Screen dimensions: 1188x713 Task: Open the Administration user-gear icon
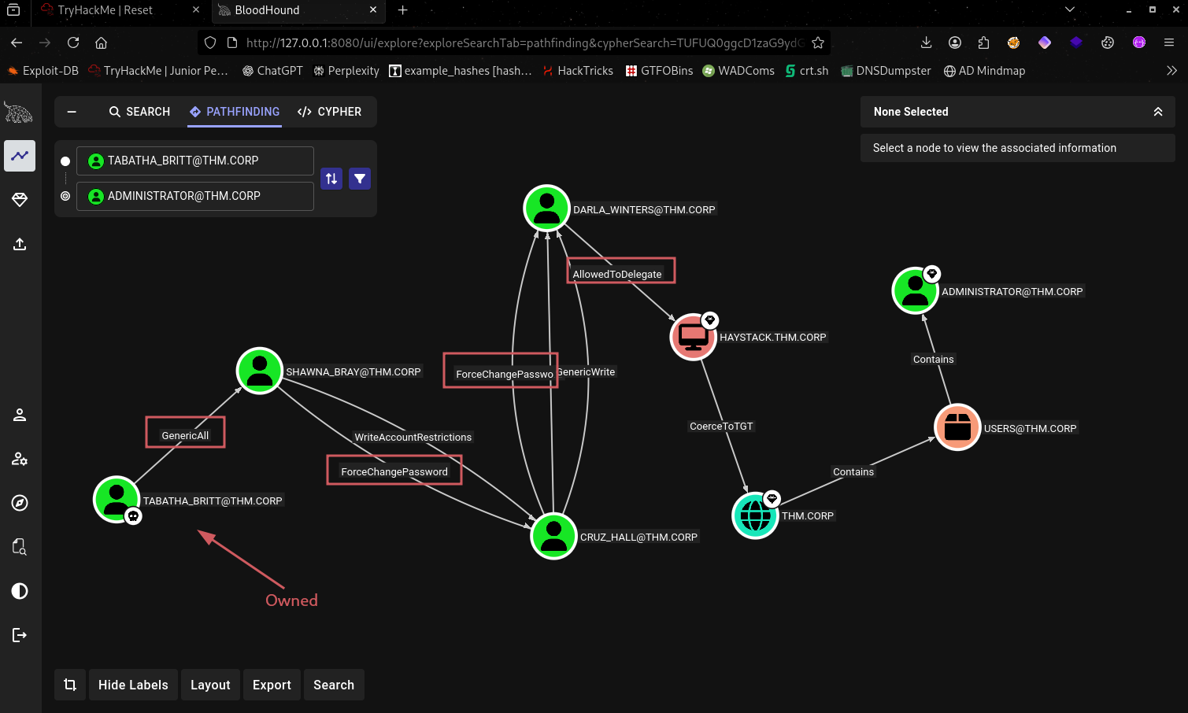20,459
